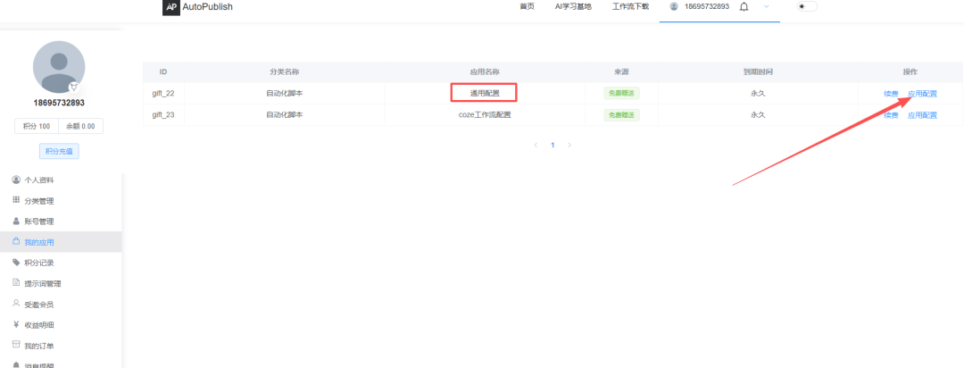This screenshot has width=964, height=368.
Task: Click 永久 in the gift_23 row
Action: point(758,114)
